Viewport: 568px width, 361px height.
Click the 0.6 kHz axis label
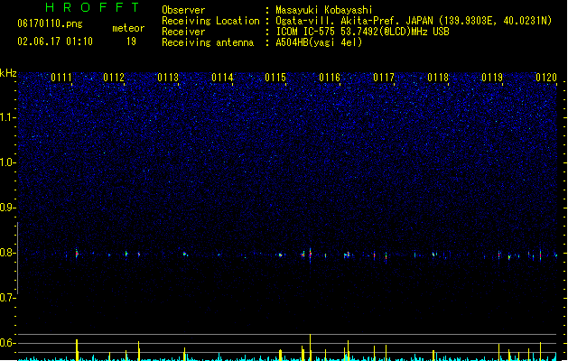7,343
